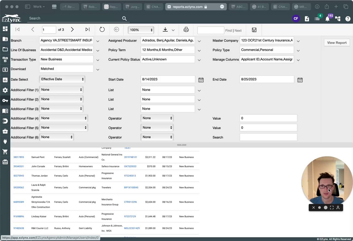Open the notifications bell icon
353x241 pixels.
tap(327, 19)
